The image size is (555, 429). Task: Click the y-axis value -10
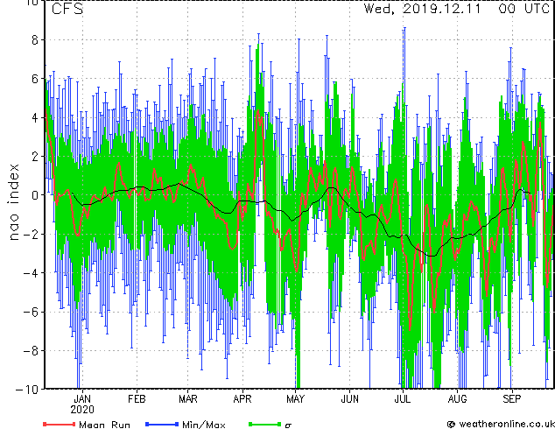(x=27, y=390)
